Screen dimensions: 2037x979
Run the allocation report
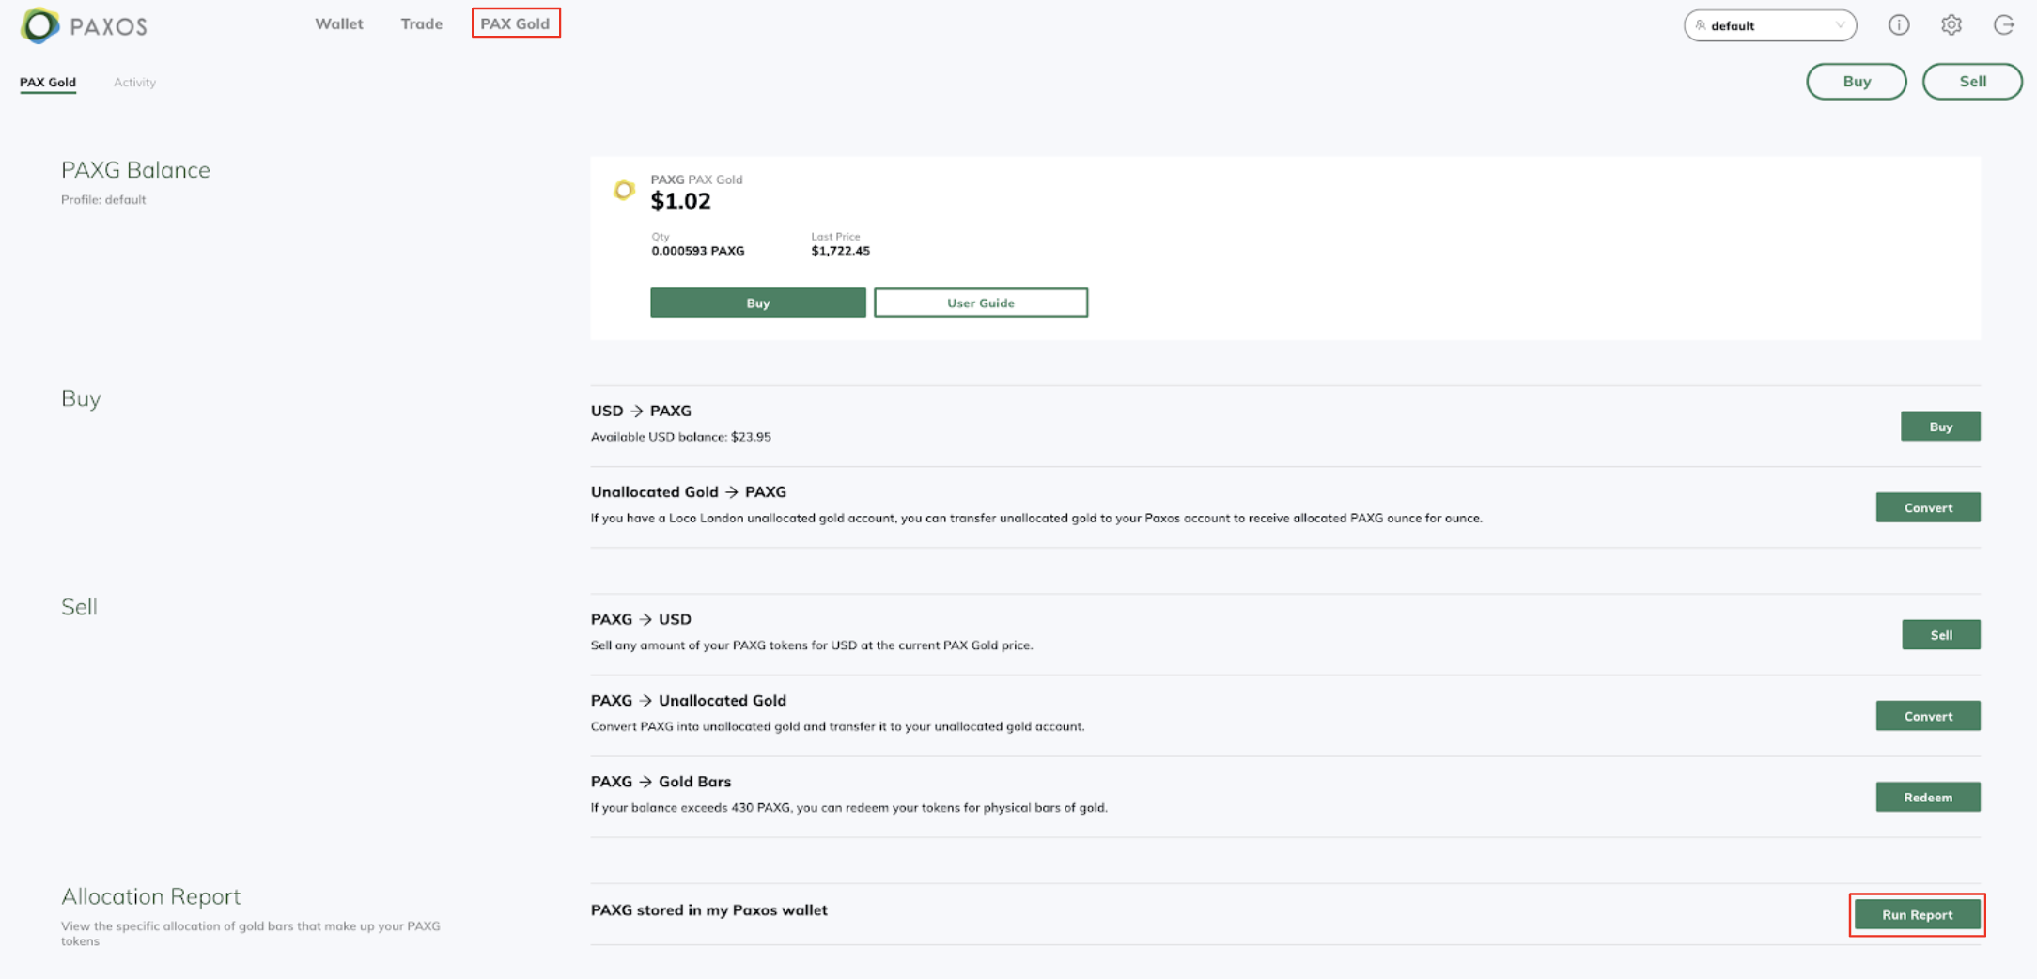(x=1917, y=914)
